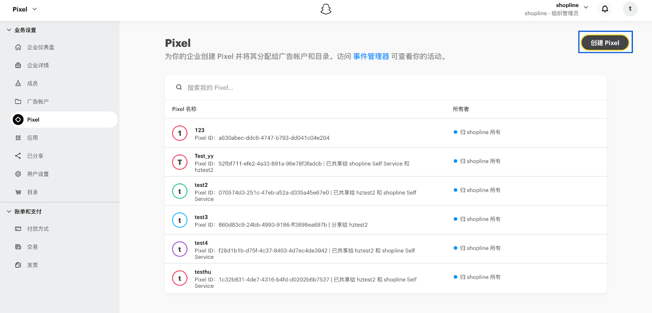Open pixel named Test_yy

(204, 156)
